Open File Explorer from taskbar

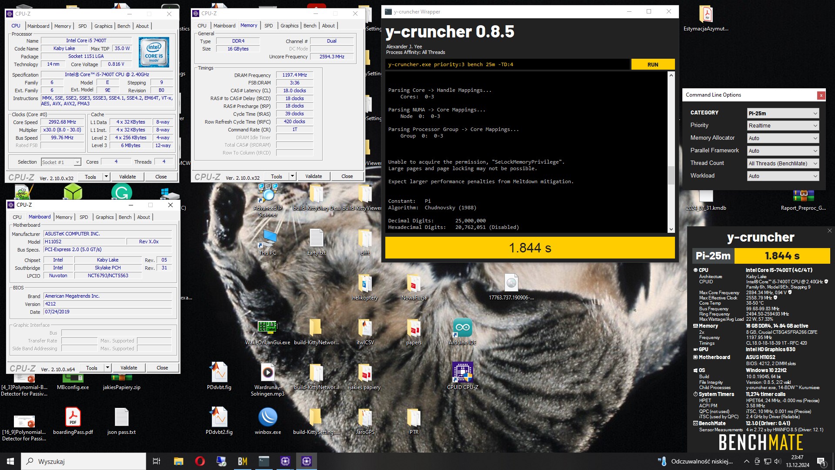pyautogui.click(x=179, y=461)
